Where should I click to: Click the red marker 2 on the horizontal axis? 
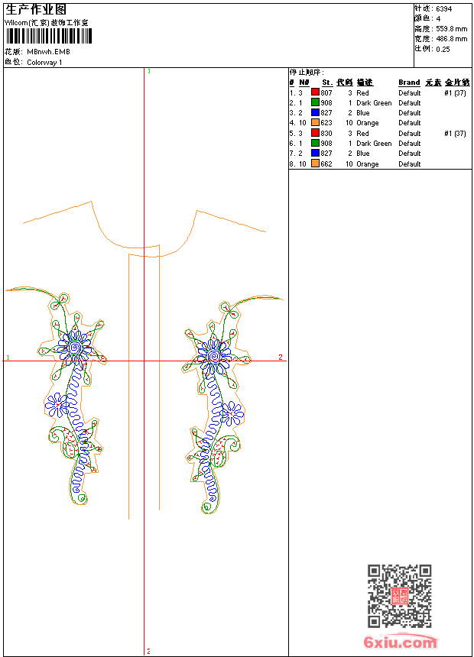point(281,357)
